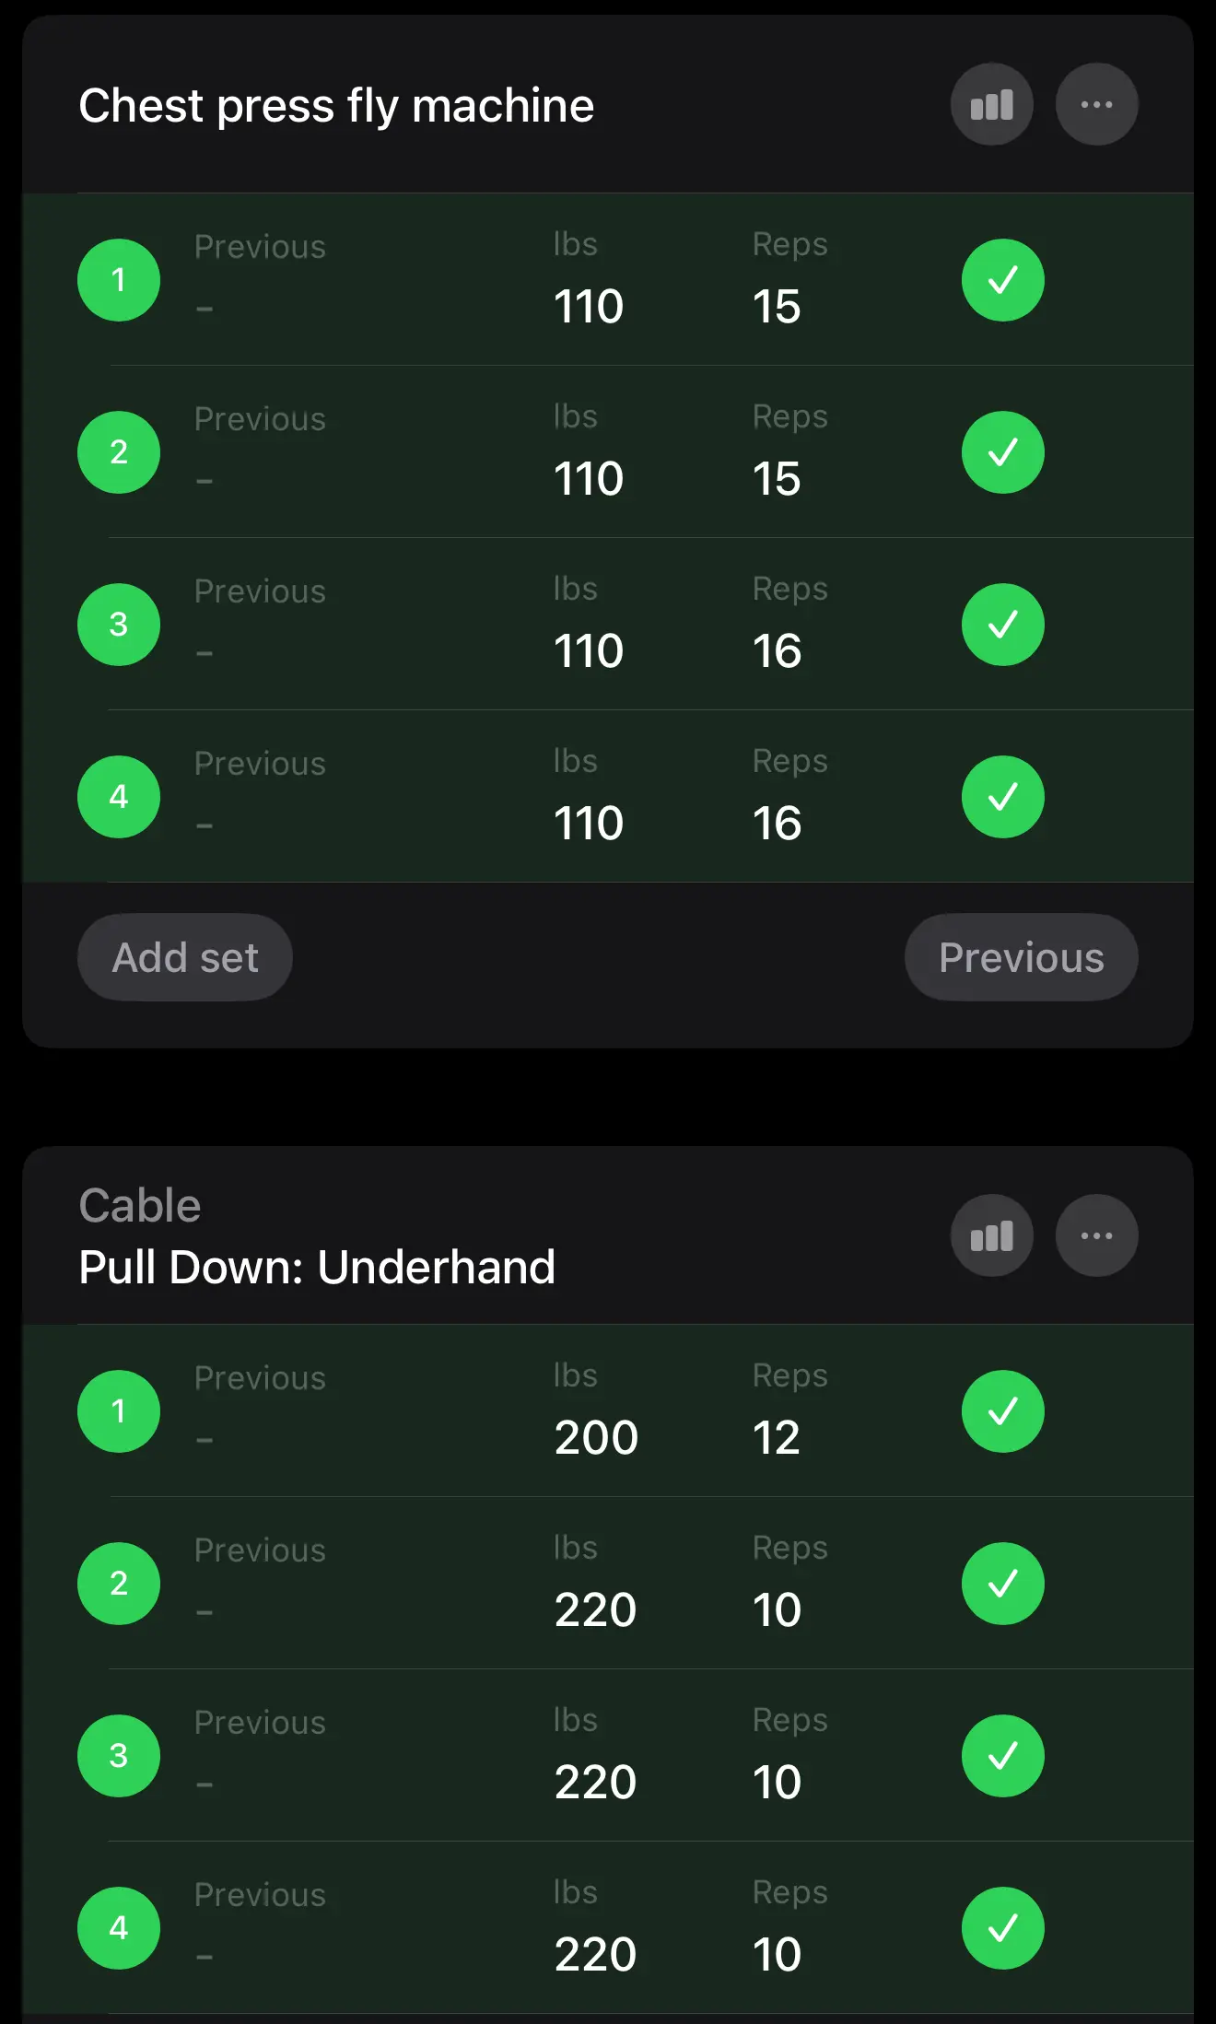Open stats chart for Chest press fly machine

[x=991, y=104]
